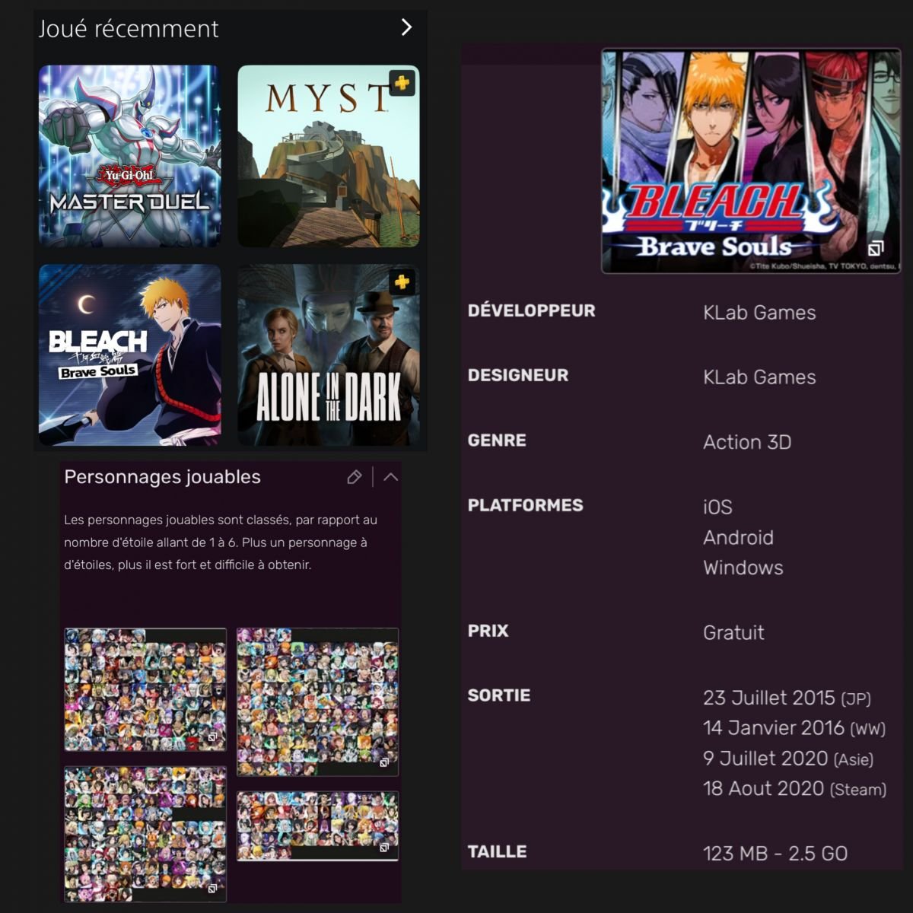913x913 pixels.
Task: Click the '123 MB - 2.5 GO' size value
Action: pos(775,854)
